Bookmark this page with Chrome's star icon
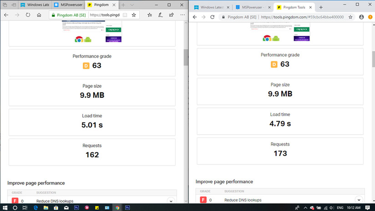Image resolution: width=375 pixels, height=211 pixels. [x=350, y=17]
